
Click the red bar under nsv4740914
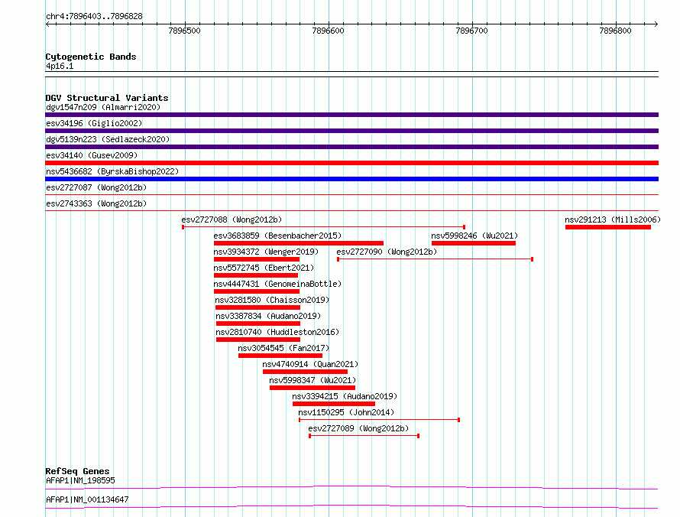(x=306, y=372)
